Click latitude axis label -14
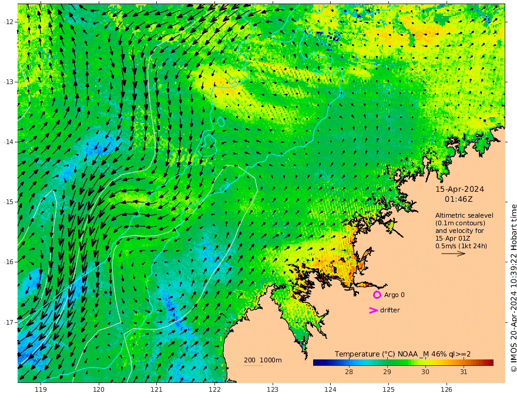The image size is (517, 400). (x=9, y=142)
